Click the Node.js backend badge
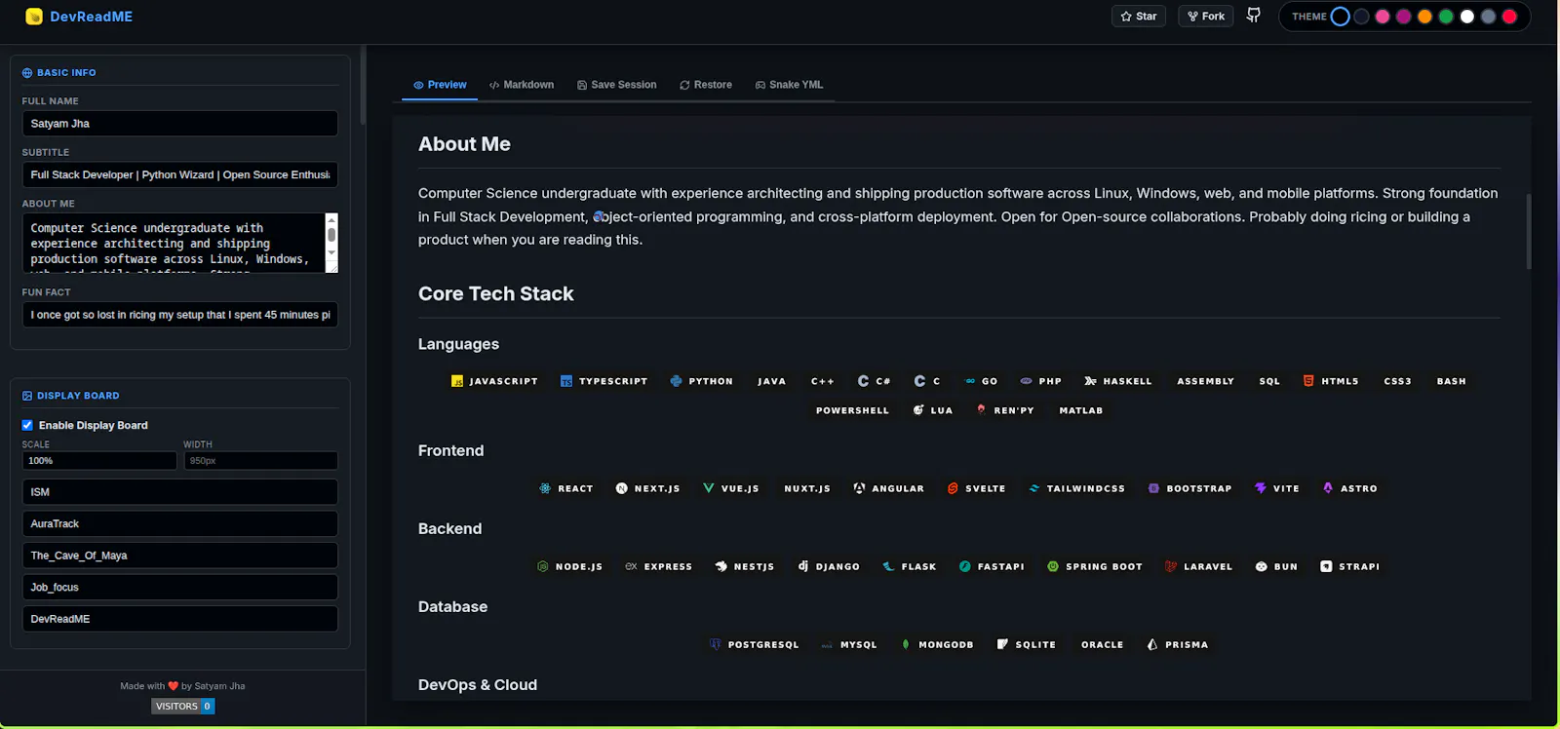 pos(570,566)
